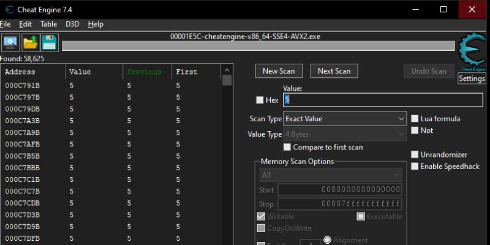Open the D3D menu
Image resolution: width=490 pixels, height=245 pixels.
72,24
